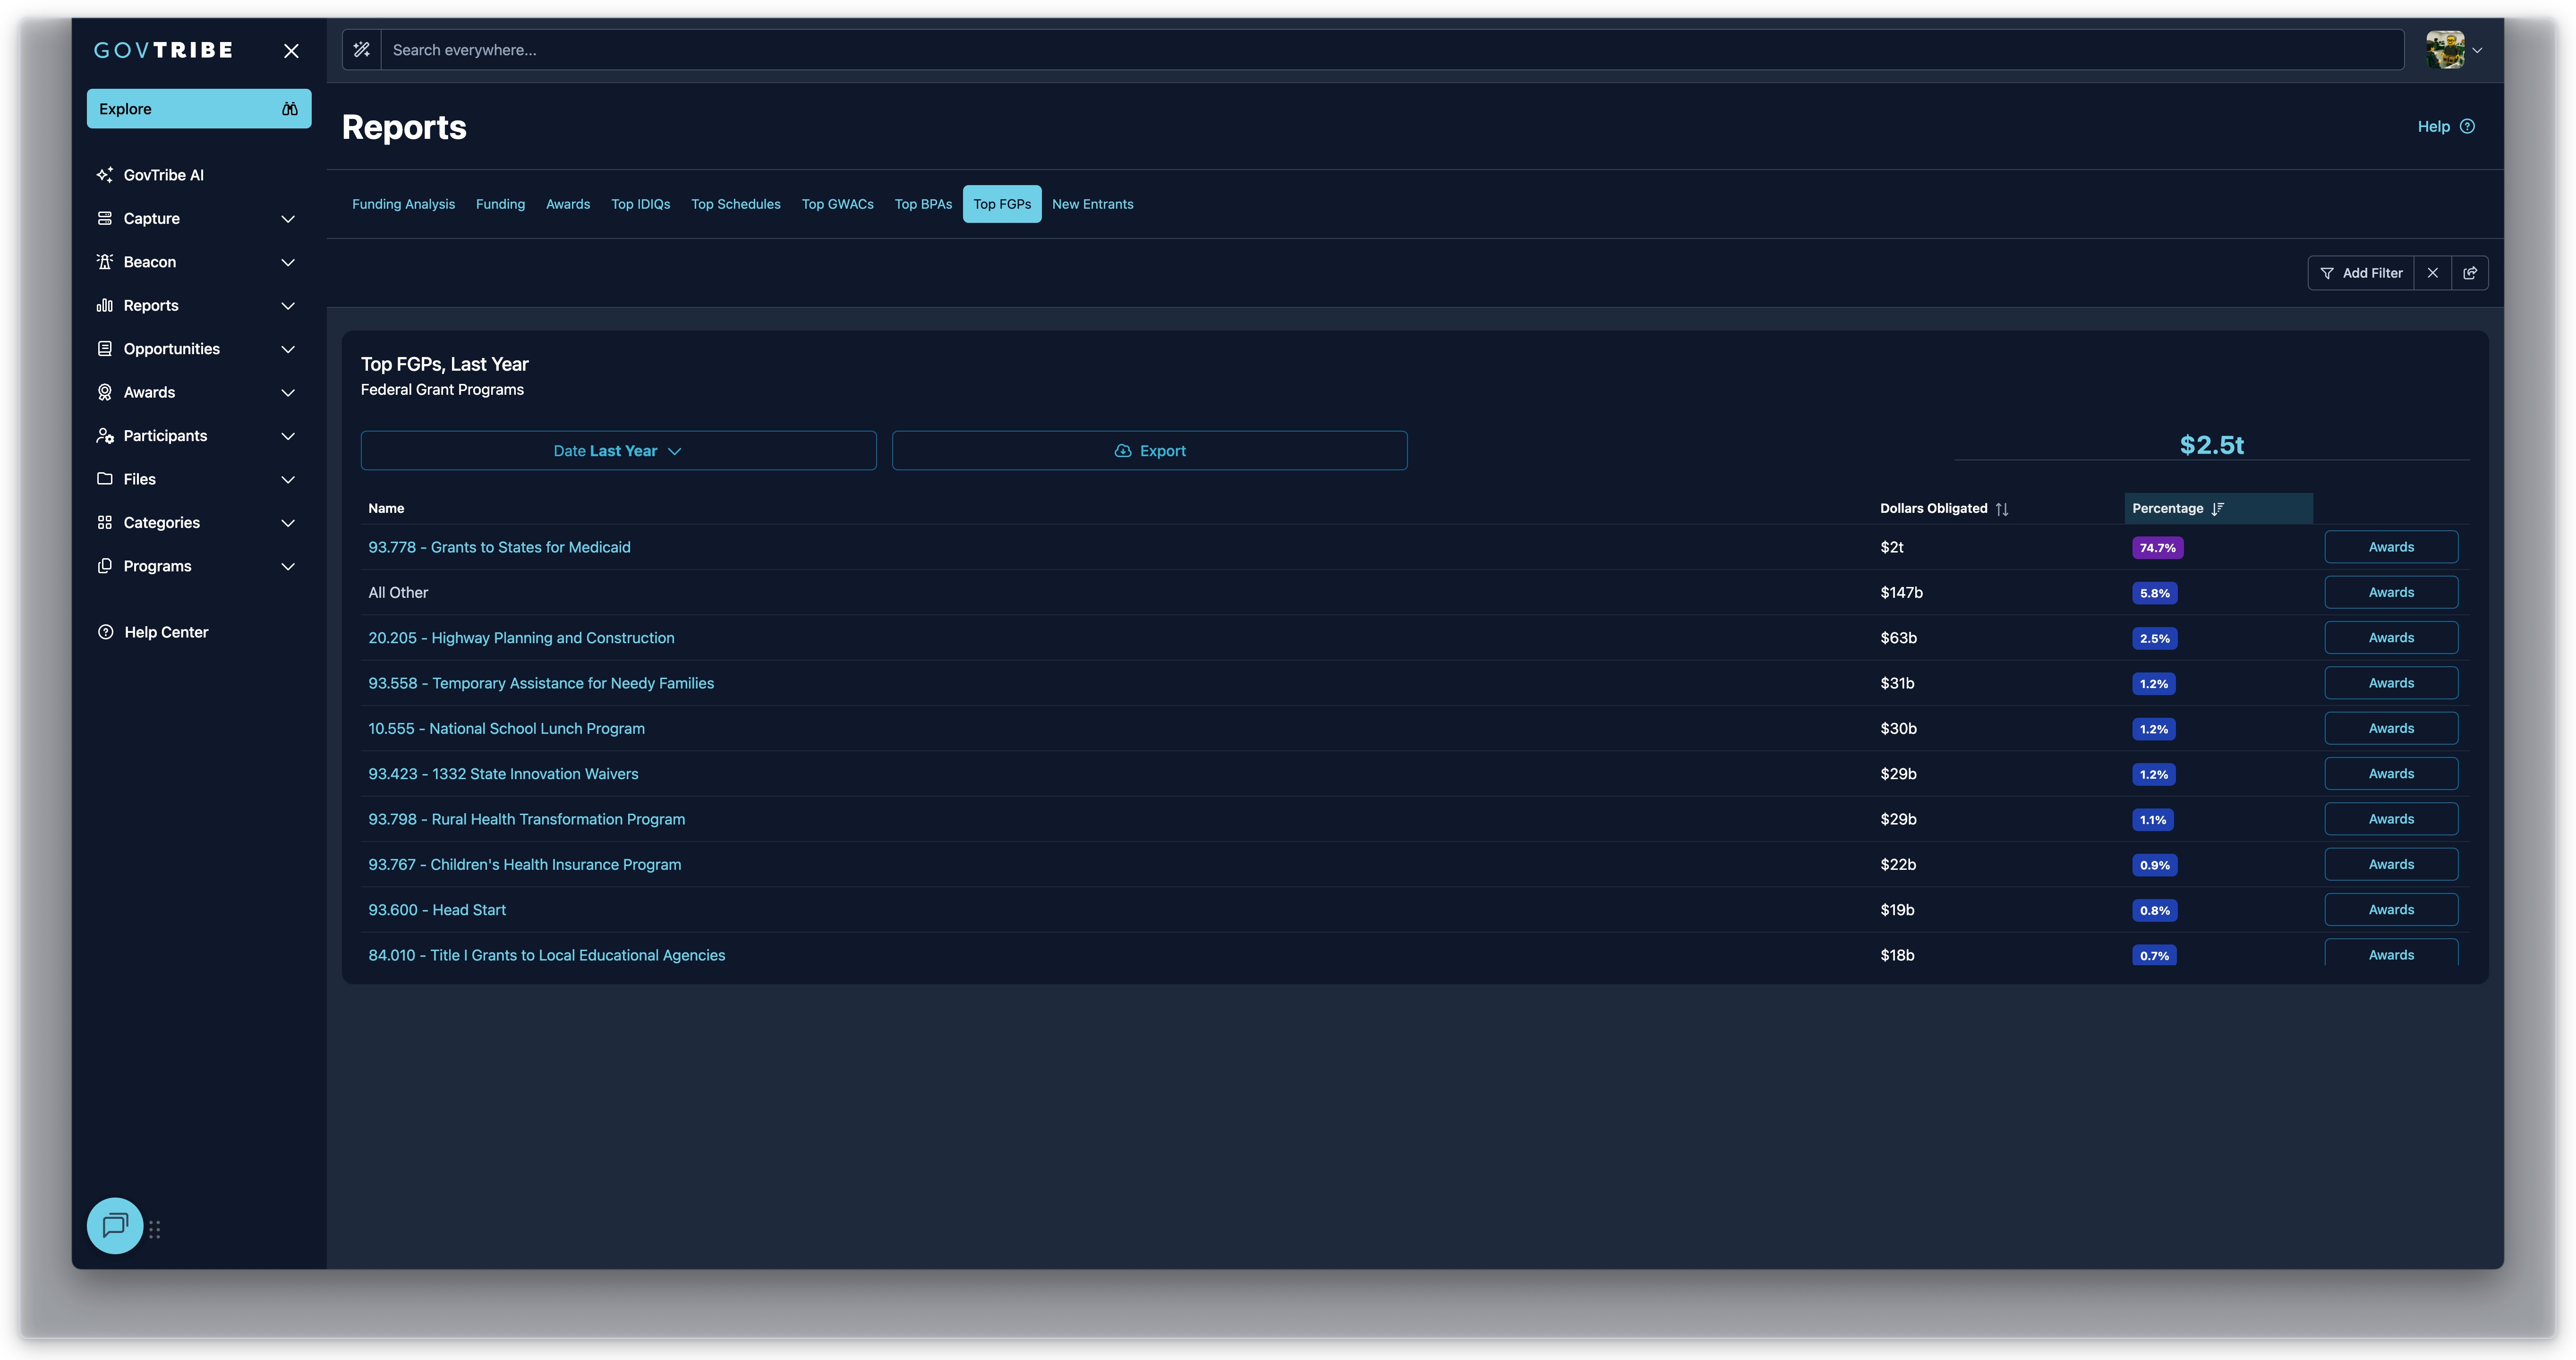This screenshot has width=2576, height=1360.
Task: Expand the Opportunities menu chevron
Action: click(288, 349)
